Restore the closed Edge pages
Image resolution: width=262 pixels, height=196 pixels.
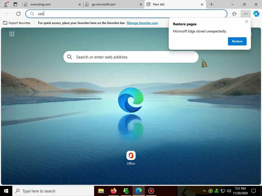click(x=237, y=41)
